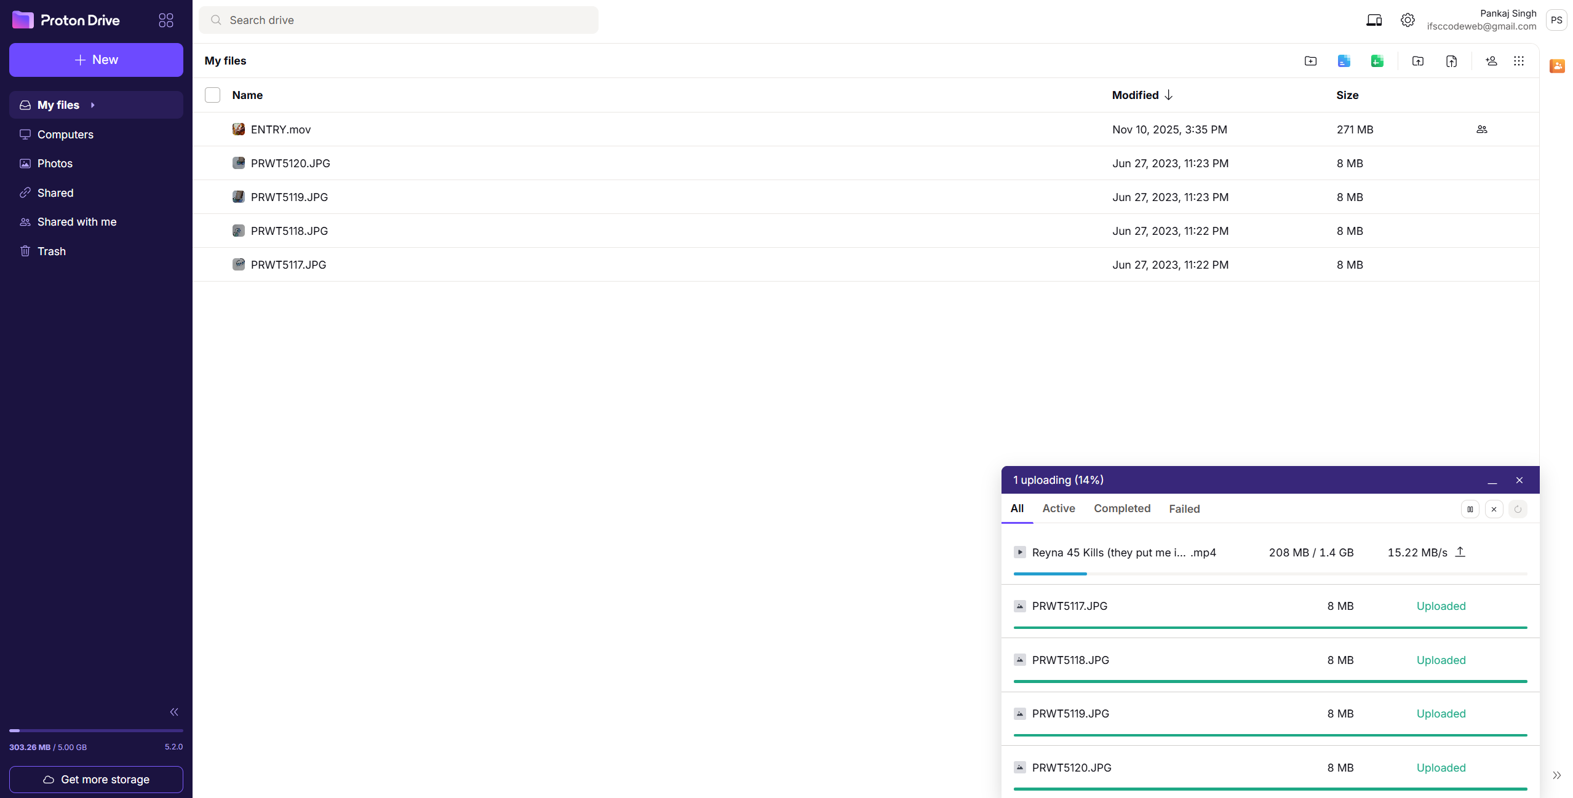This screenshot has height=798, width=1573.
Task: Open the orange Contacts side panel icon
Action: (1557, 66)
